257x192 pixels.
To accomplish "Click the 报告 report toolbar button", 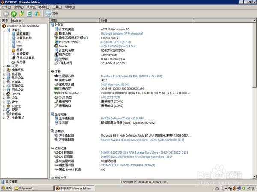I will coord(51,14).
